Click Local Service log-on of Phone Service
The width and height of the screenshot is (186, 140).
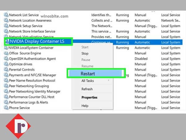[x=171, y=108]
